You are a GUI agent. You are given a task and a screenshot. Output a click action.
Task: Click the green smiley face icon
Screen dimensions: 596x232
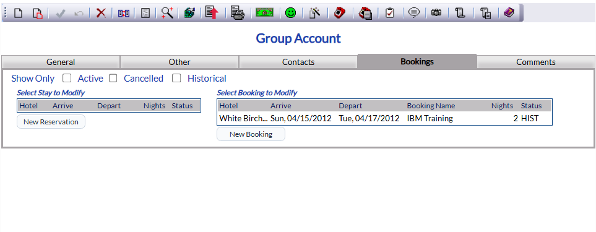click(291, 13)
